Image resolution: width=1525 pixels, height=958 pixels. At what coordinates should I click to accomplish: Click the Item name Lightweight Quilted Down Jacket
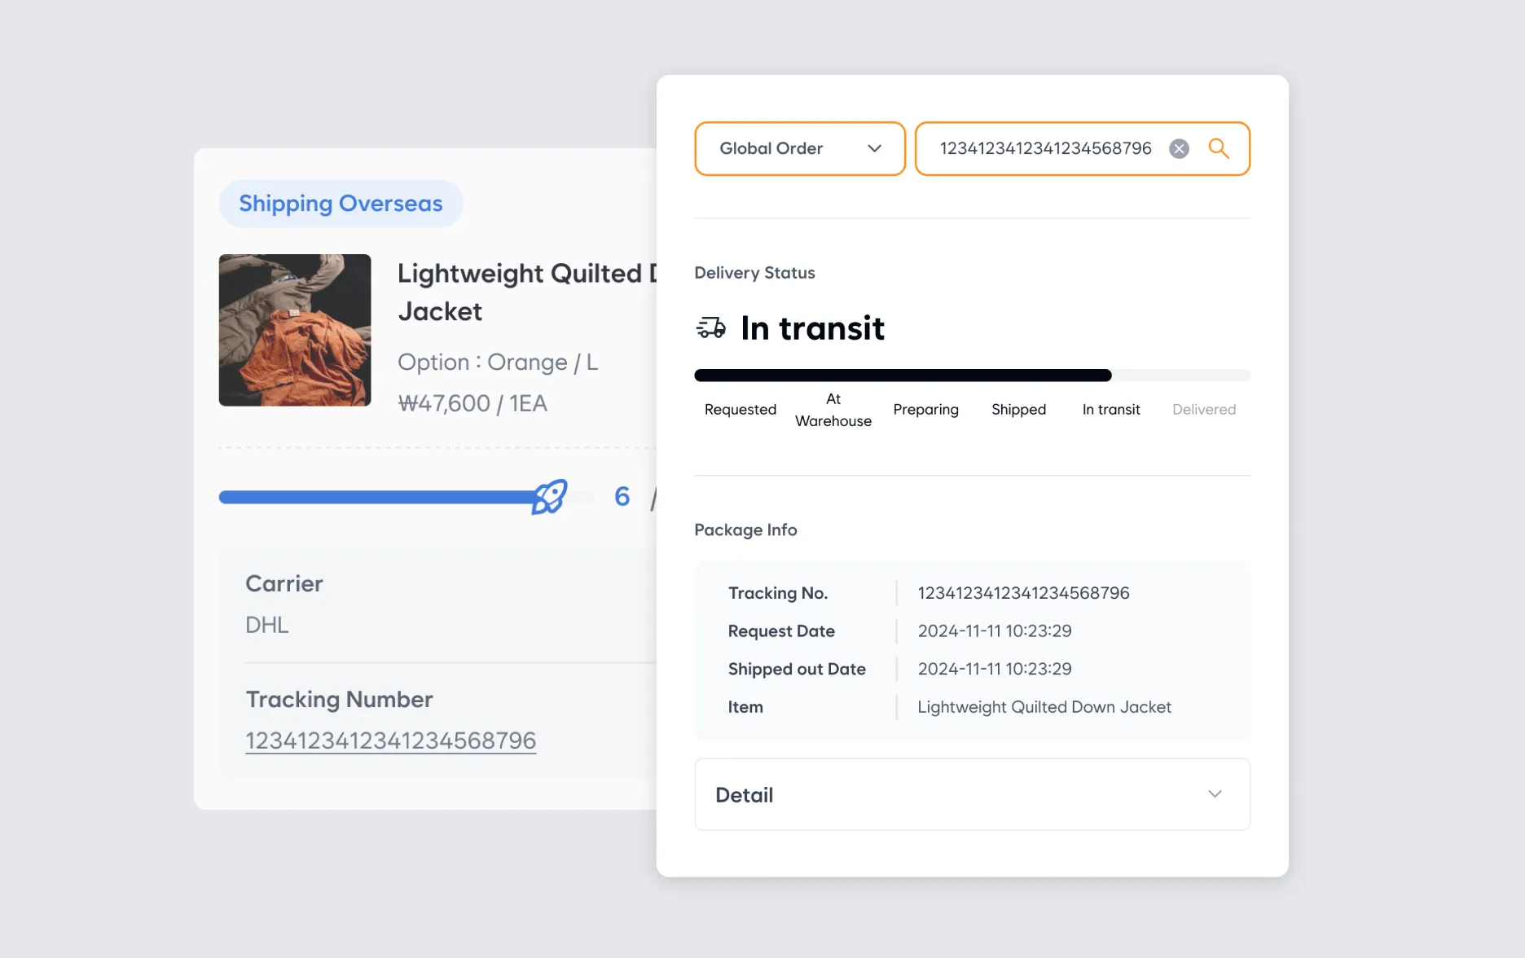click(x=1044, y=707)
